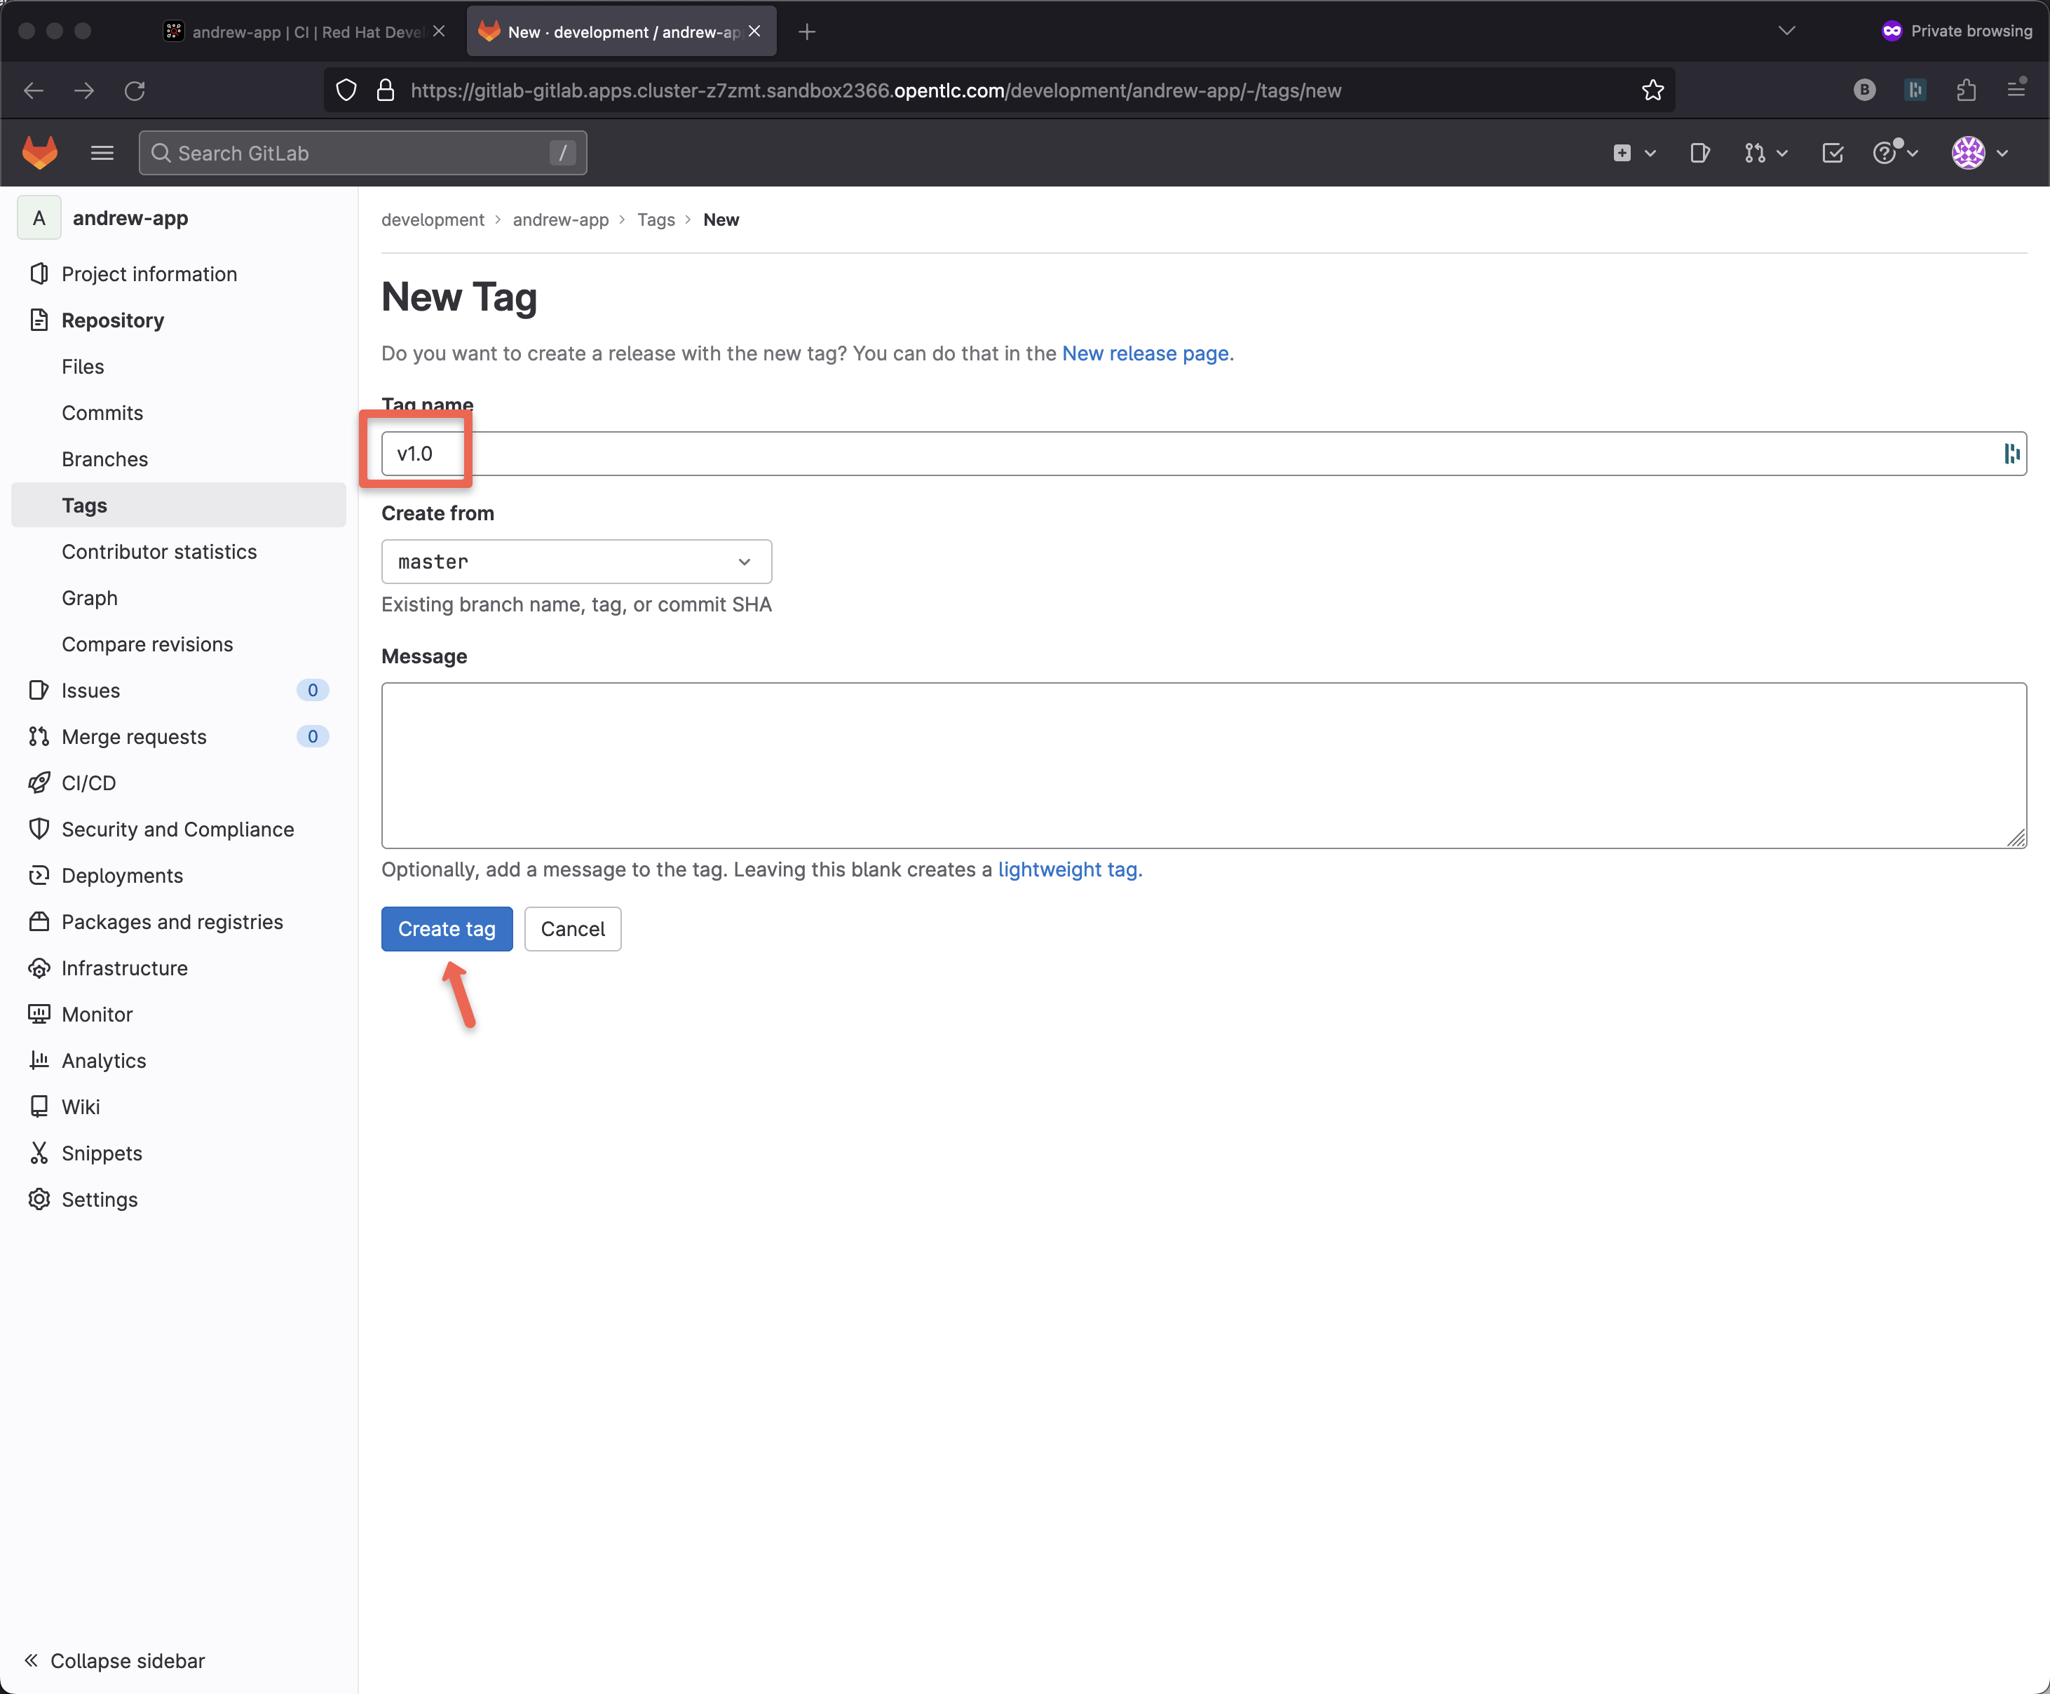The width and height of the screenshot is (2050, 1694).
Task: Open the New release page link
Action: click(1144, 353)
